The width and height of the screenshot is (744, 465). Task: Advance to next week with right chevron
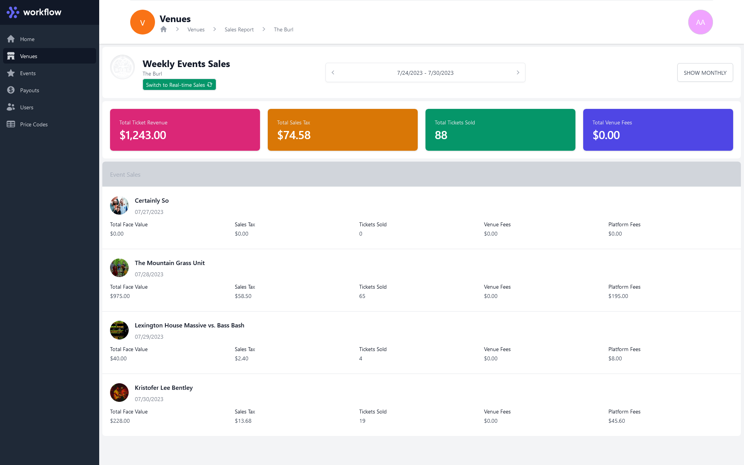(x=518, y=72)
